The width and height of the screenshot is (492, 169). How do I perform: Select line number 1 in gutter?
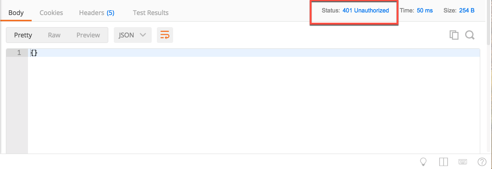(x=19, y=53)
